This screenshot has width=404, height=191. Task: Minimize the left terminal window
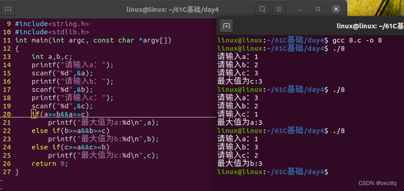(x=300, y=10)
